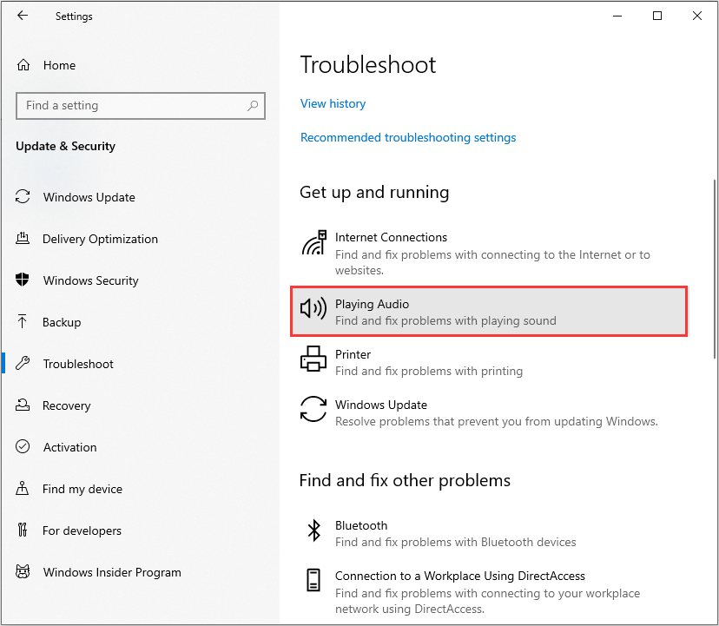The width and height of the screenshot is (719, 626).
Task: Click the back arrow icon
Action: tap(23, 16)
